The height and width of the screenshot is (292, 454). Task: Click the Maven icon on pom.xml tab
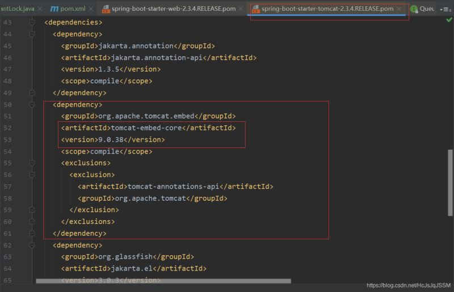[x=54, y=9]
